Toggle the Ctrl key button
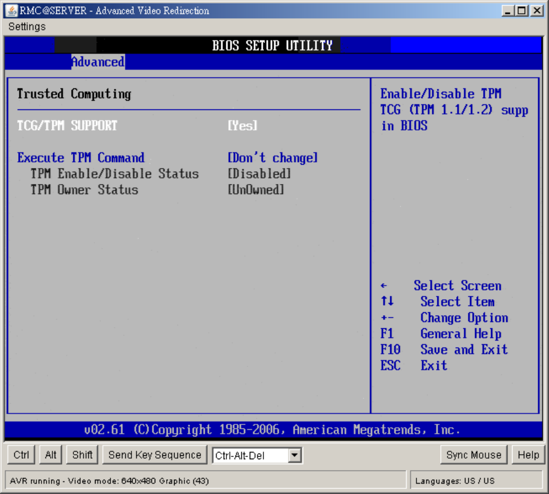This screenshot has height=494, width=549. click(22, 455)
